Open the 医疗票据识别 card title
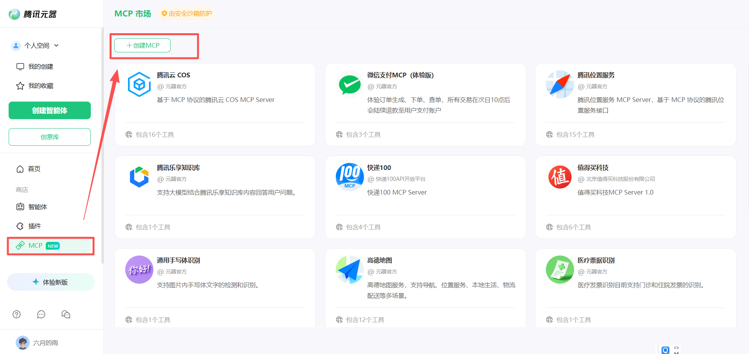This screenshot has width=749, height=354. pos(596,260)
